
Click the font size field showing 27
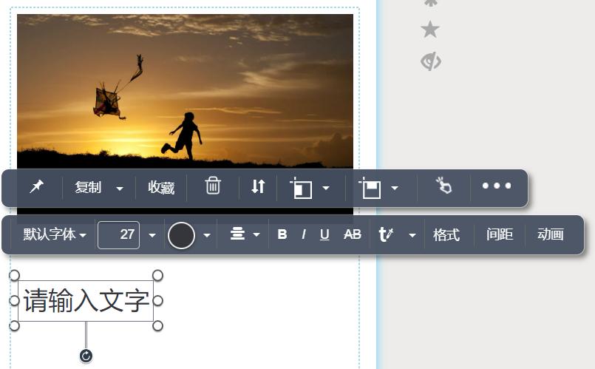[118, 235]
